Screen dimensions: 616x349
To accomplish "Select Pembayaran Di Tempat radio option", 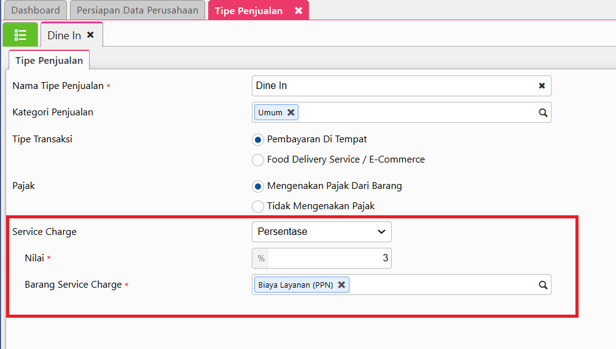I will click(258, 139).
